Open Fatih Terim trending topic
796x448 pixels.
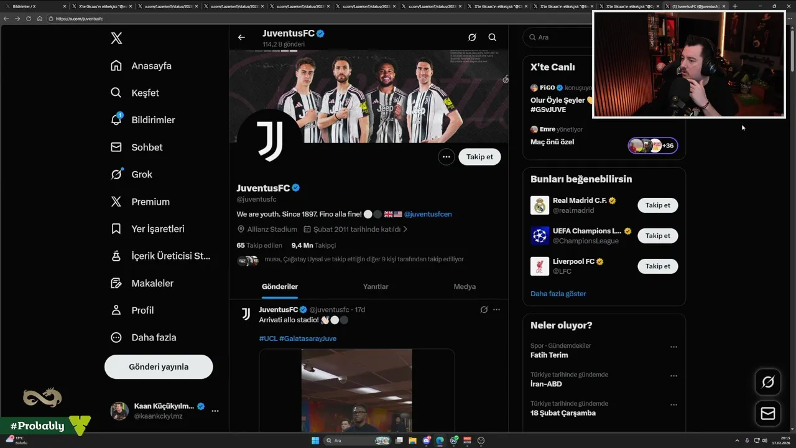pyautogui.click(x=549, y=355)
